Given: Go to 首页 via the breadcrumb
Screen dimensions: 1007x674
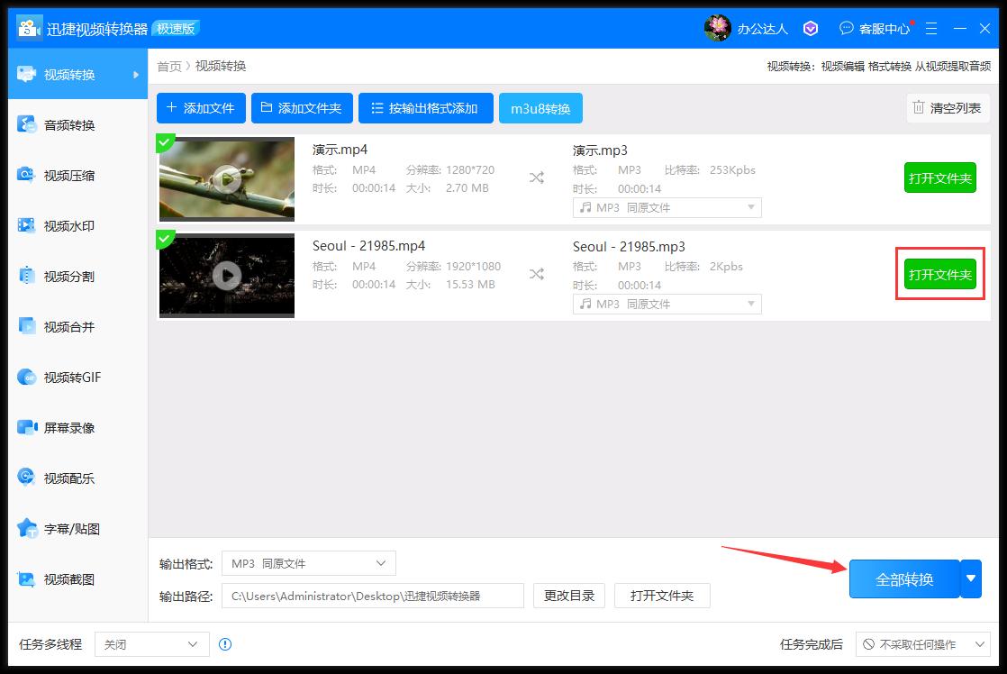Looking at the screenshot, I should pos(168,66).
